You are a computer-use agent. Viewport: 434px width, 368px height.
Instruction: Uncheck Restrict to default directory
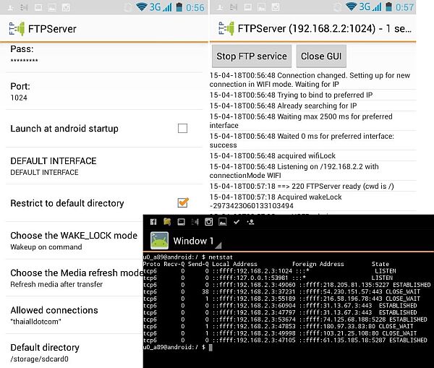click(x=182, y=203)
